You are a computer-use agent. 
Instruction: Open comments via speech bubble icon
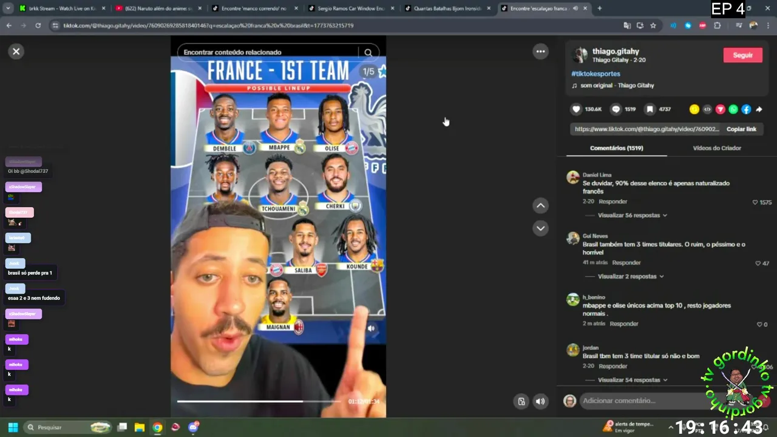click(x=616, y=109)
